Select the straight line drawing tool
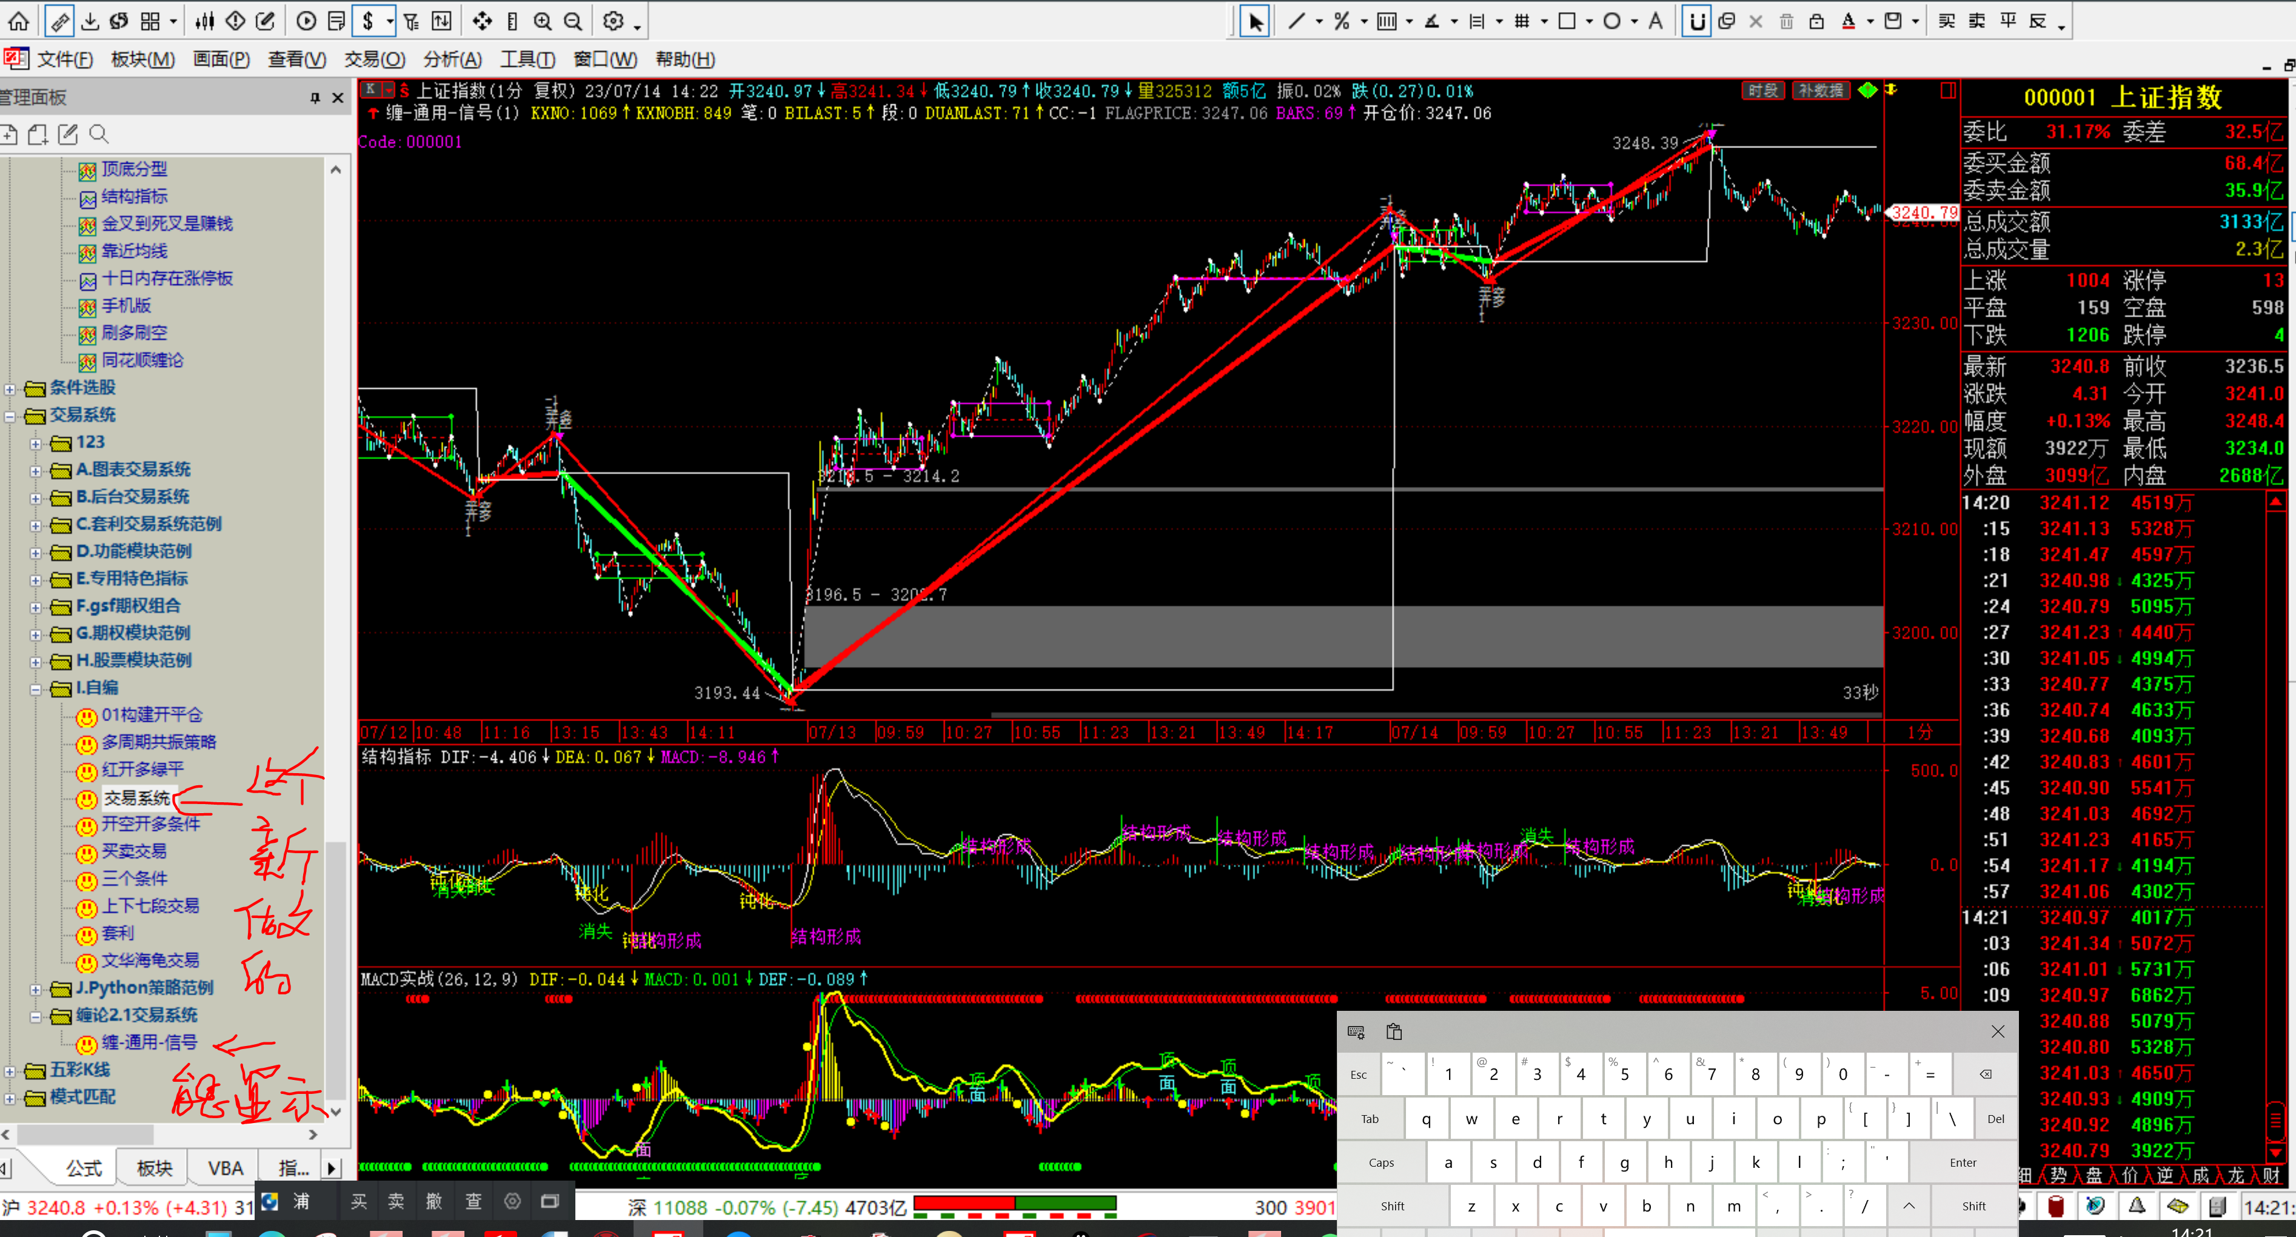 point(1297,21)
